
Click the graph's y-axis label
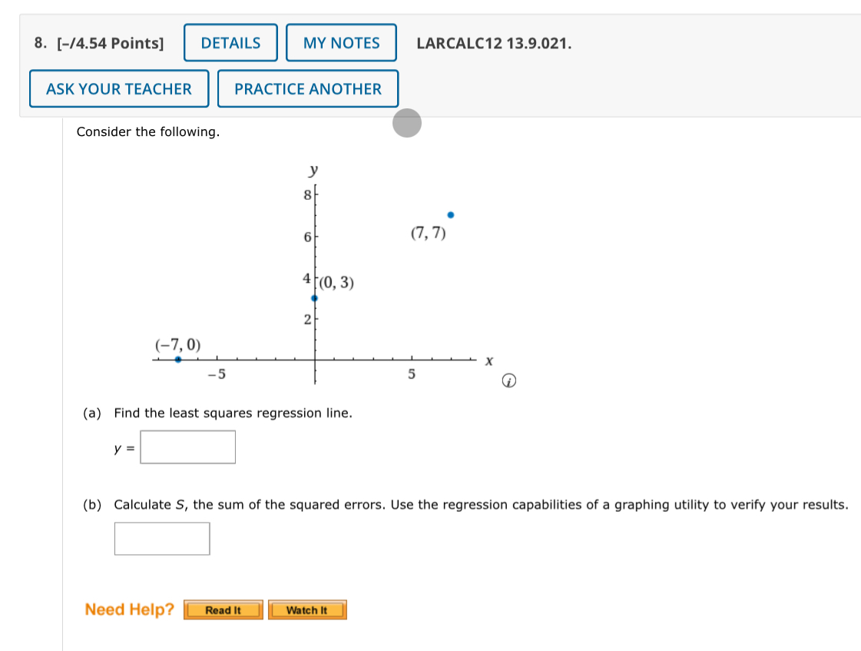pyautogui.click(x=312, y=170)
